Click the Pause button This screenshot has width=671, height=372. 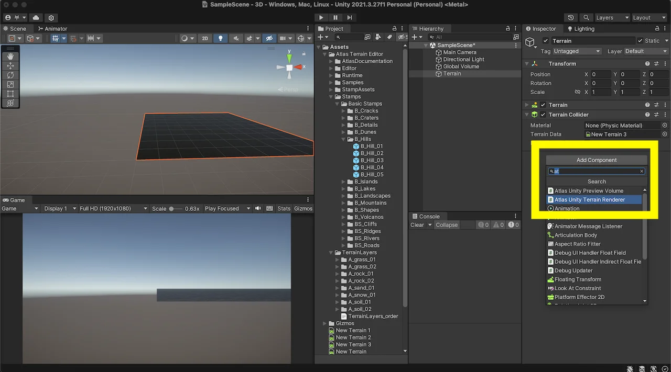click(335, 18)
